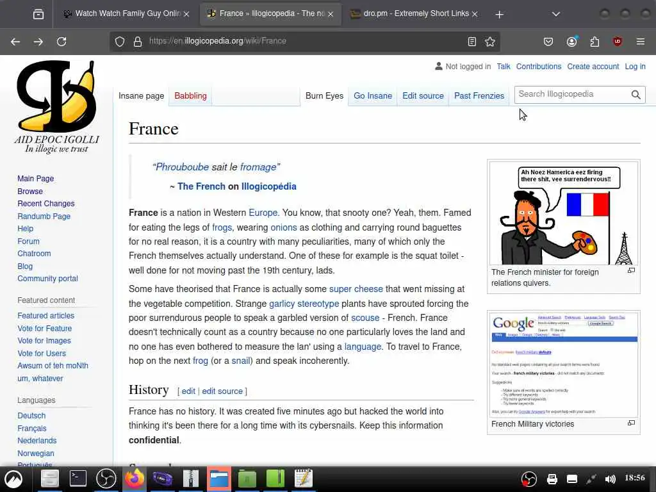Close the France Illogicopedia tab

331,14
